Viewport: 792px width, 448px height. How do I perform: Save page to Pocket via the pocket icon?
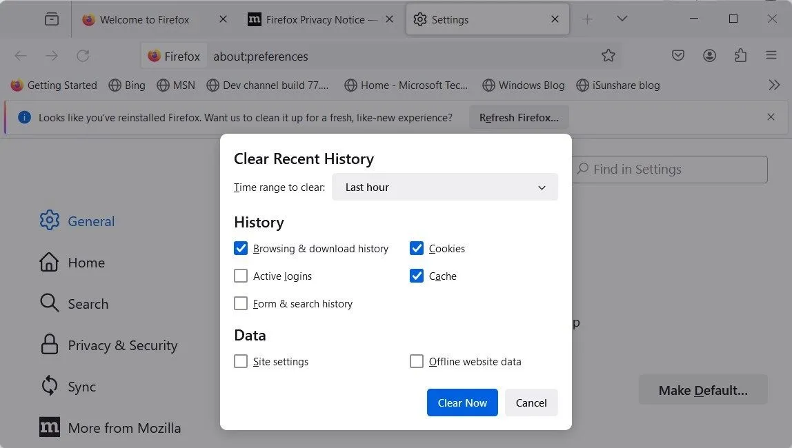tap(677, 56)
